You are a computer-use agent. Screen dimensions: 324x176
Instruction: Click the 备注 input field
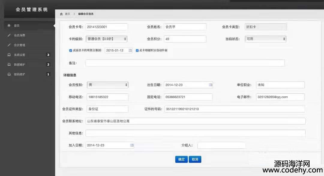point(185,63)
